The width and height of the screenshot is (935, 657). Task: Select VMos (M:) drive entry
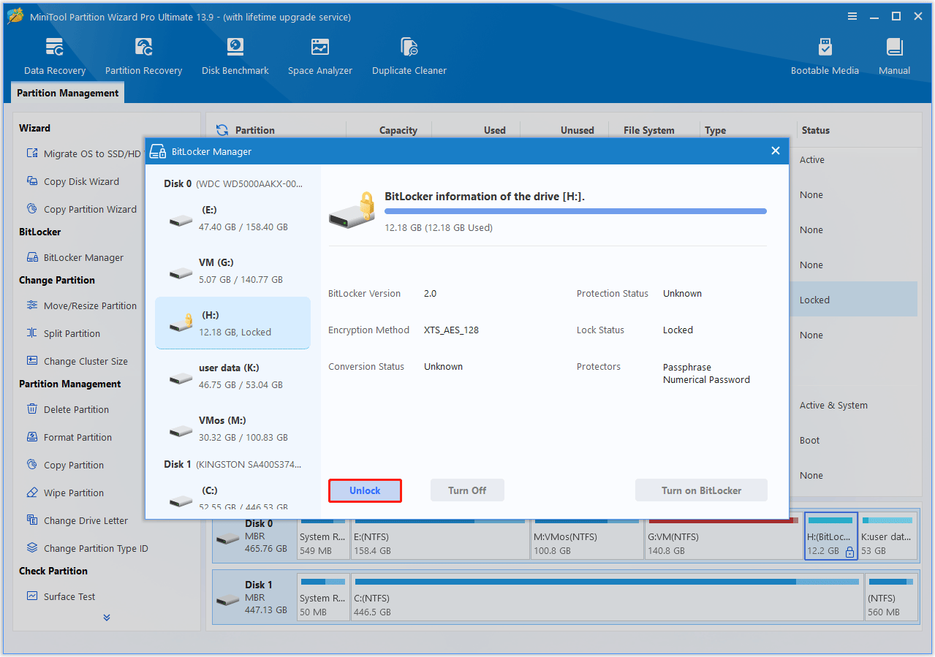point(232,428)
